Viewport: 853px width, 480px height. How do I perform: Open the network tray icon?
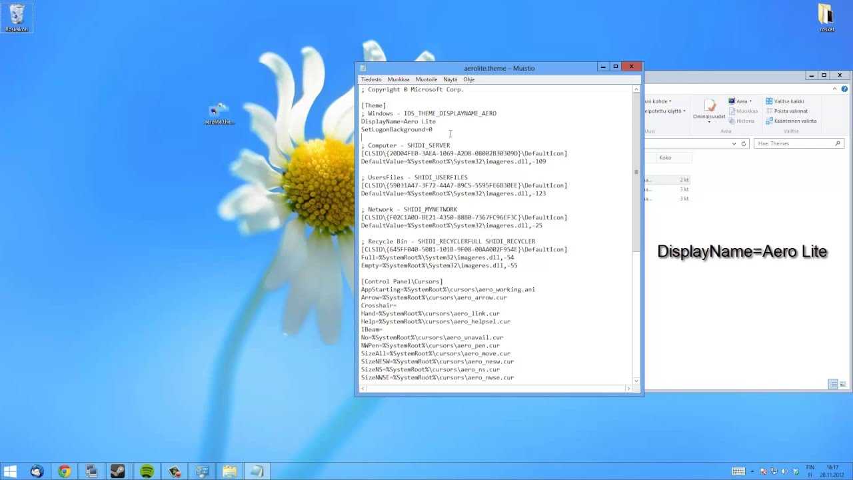tap(774, 471)
